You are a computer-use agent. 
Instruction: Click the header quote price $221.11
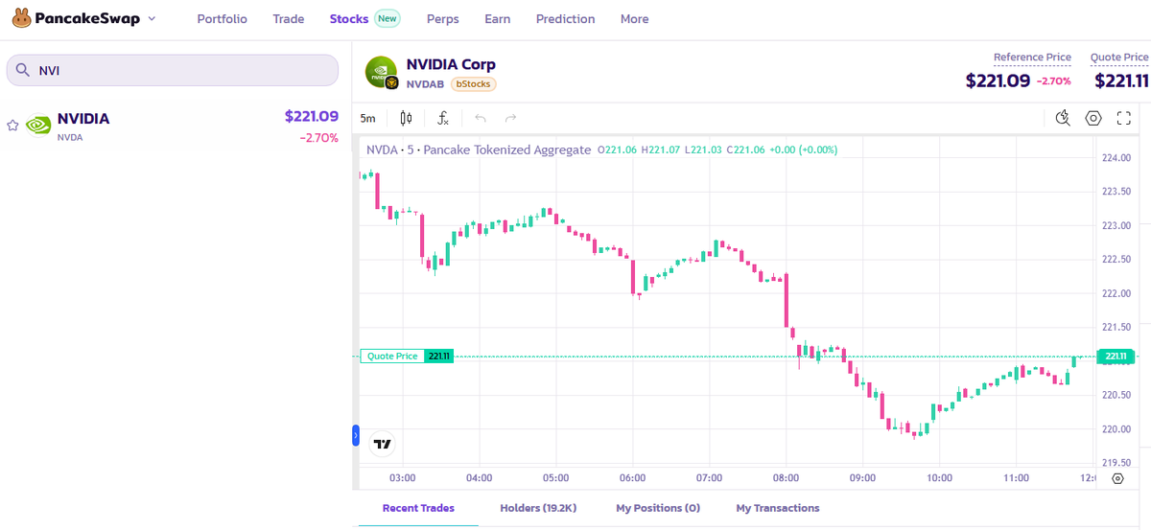1121,81
